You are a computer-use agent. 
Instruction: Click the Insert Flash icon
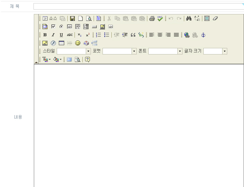tap(53, 43)
